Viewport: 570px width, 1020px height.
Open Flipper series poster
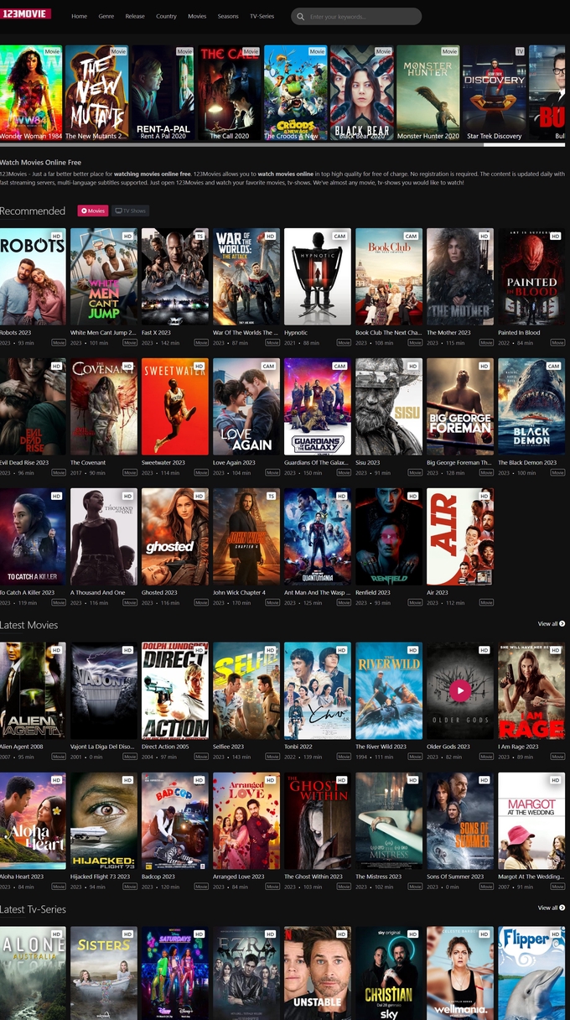531,973
